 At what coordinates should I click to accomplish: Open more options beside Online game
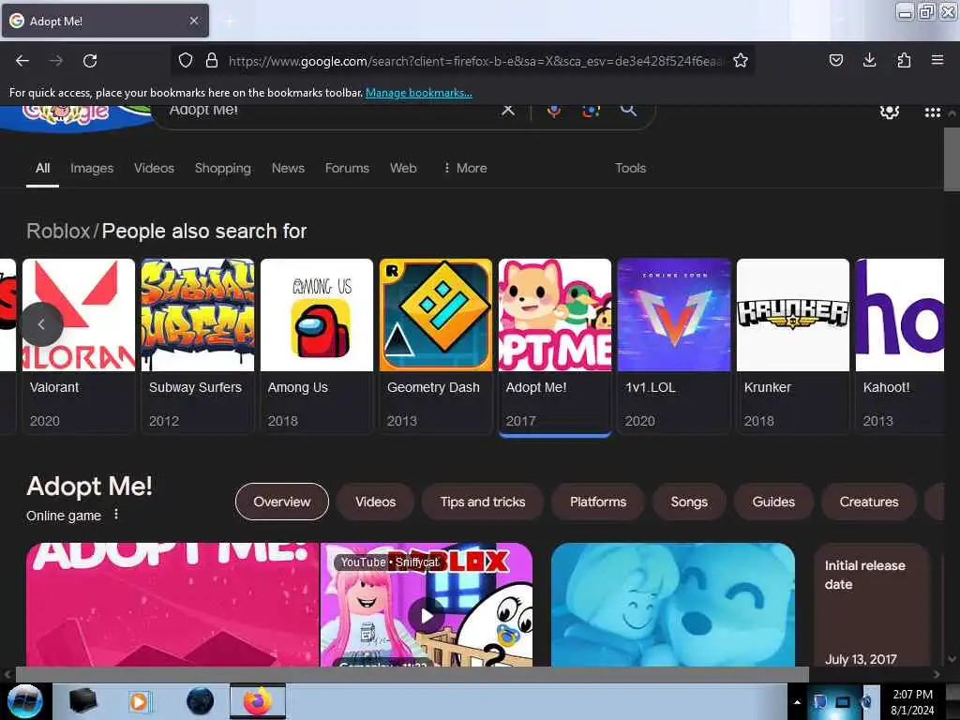click(116, 515)
